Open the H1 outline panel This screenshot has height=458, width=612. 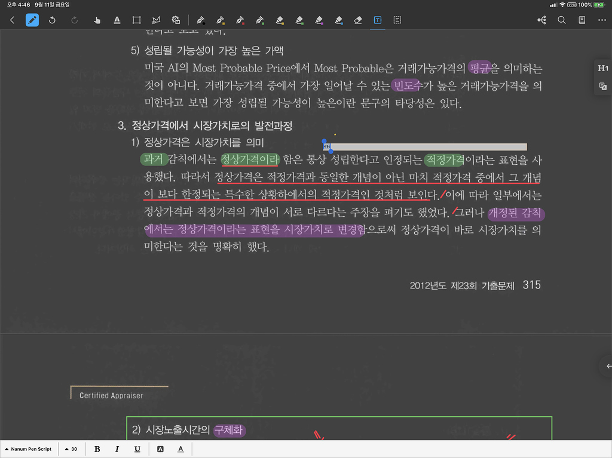tap(603, 68)
